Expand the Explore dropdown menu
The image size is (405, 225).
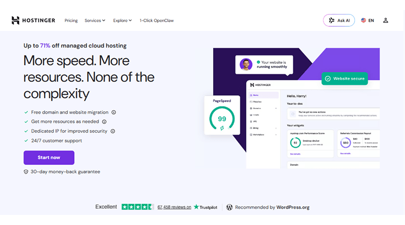[x=122, y=20]
